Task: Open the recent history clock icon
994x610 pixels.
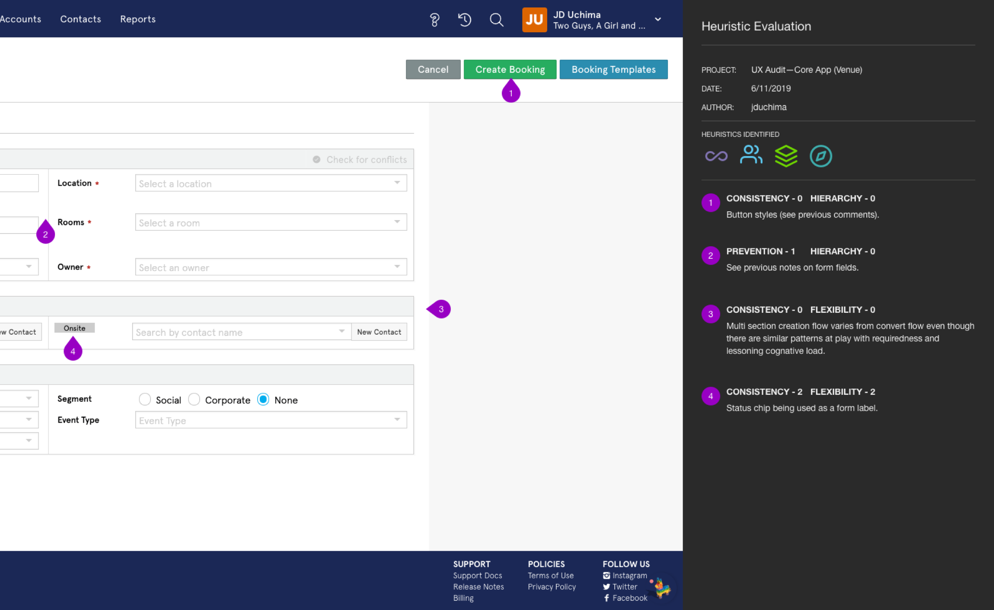Action: coord(464,20)
